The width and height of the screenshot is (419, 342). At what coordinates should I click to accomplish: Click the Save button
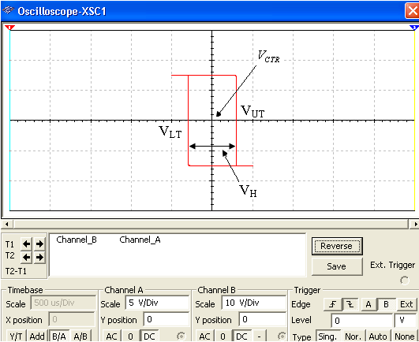(x=337, y=266)
